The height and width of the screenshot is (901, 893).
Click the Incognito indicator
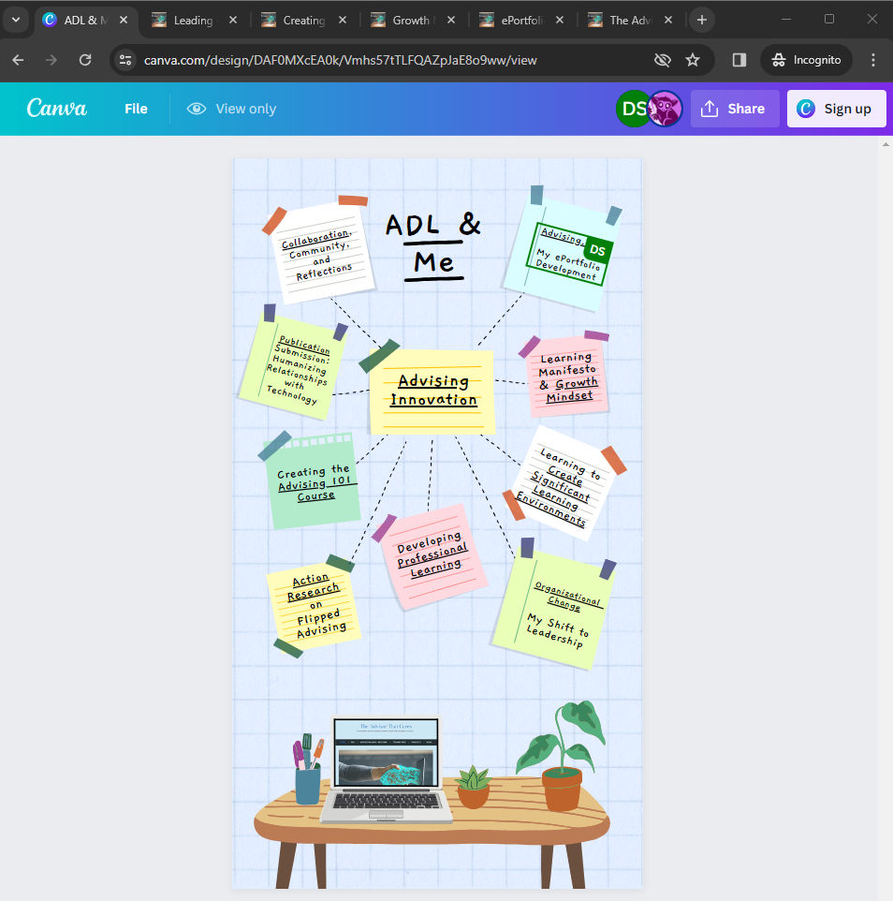[x=807, y=60]
